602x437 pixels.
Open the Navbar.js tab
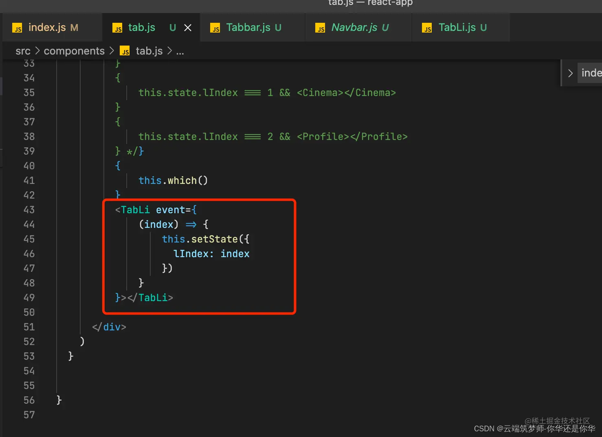pyautogui.click(x=358, y=28)
